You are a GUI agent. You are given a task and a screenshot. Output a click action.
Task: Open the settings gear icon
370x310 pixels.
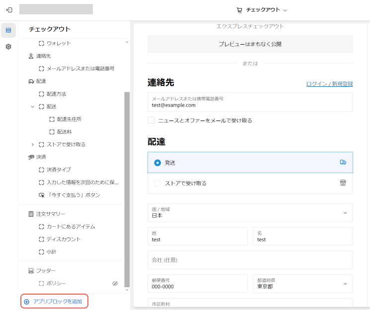[8, 47]
